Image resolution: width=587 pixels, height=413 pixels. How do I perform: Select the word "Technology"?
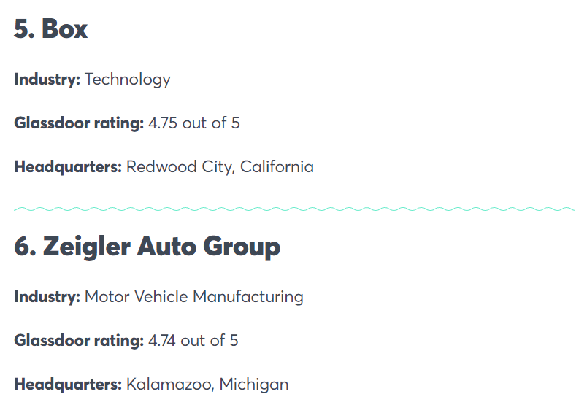127,80
